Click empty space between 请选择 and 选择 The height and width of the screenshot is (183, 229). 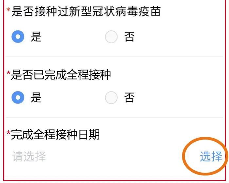[x=114, y=156]
